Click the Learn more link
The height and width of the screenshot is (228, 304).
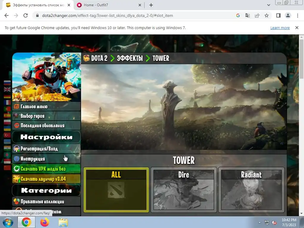coord(280,28)
